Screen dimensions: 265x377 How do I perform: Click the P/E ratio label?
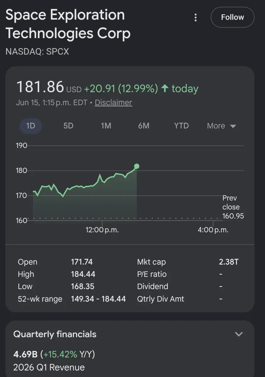click(152, 274)
